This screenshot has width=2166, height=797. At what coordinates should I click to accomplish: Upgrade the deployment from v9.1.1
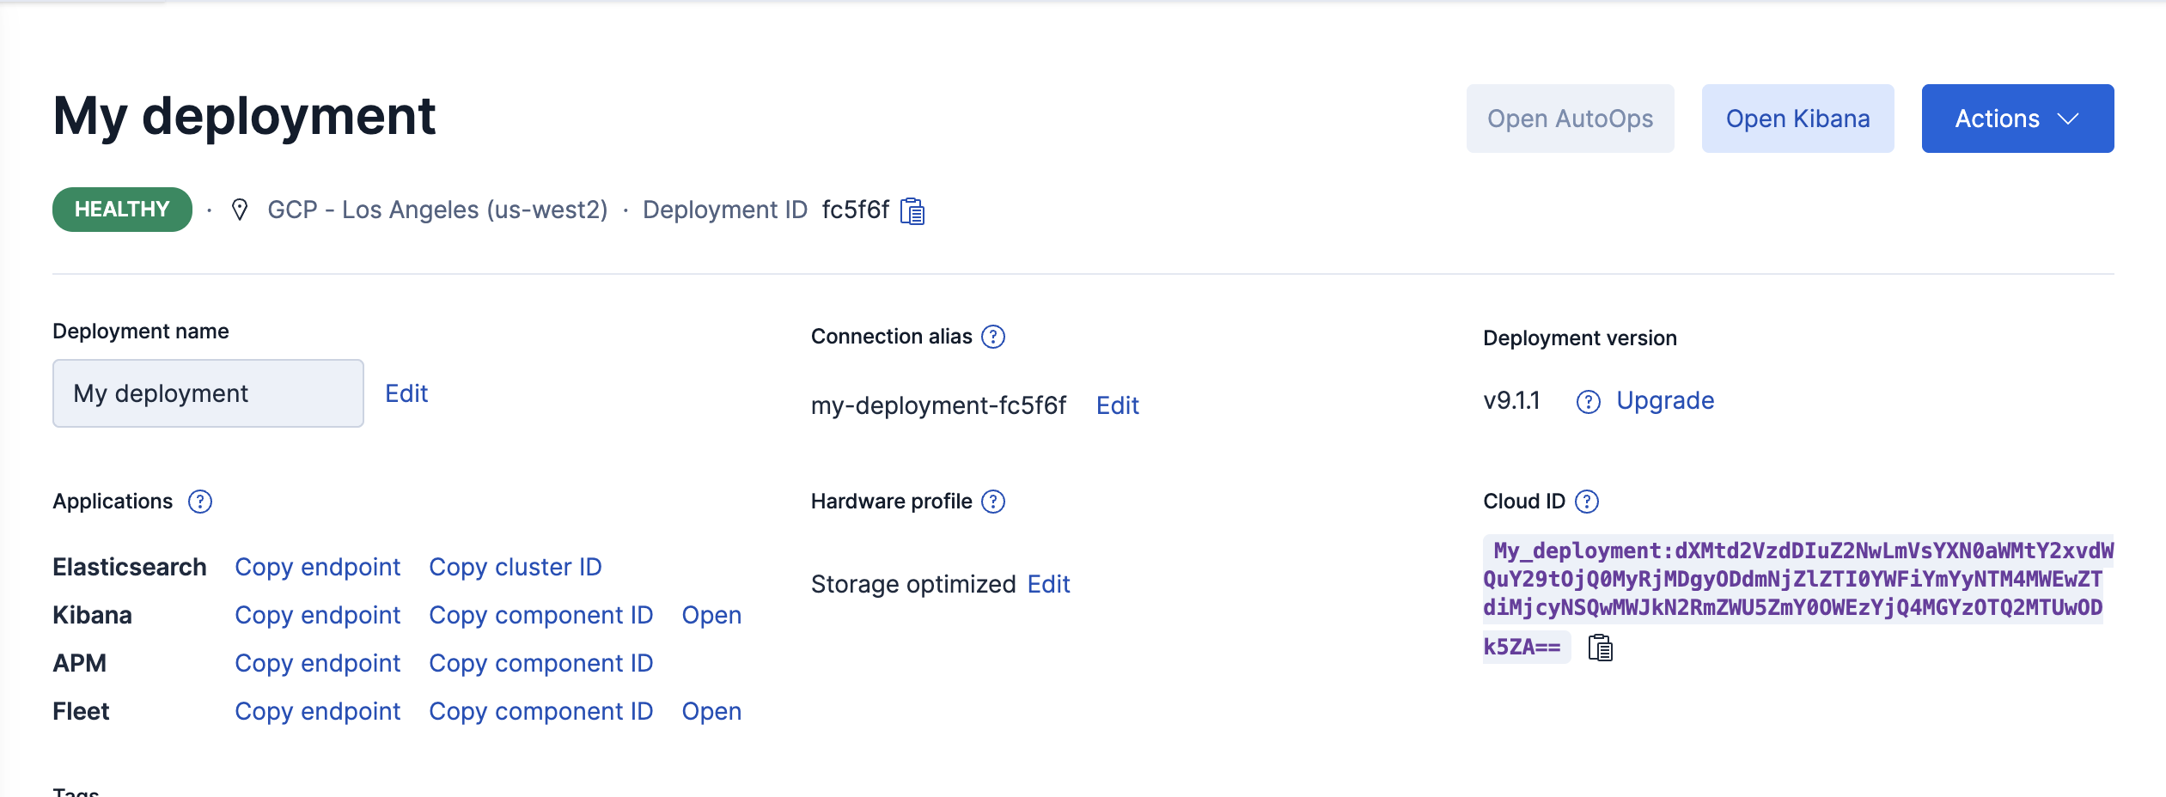click(x=1665, y=400)
